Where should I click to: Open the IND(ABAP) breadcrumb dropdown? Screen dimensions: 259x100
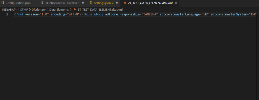click(x=9, y=10)
